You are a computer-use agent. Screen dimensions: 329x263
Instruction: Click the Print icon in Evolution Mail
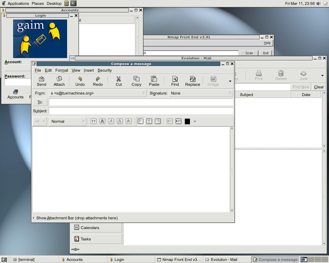[259, 76]
